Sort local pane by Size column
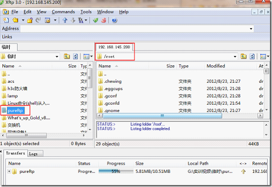The width and height of the screenshot is (272, 187). (65, 66)
